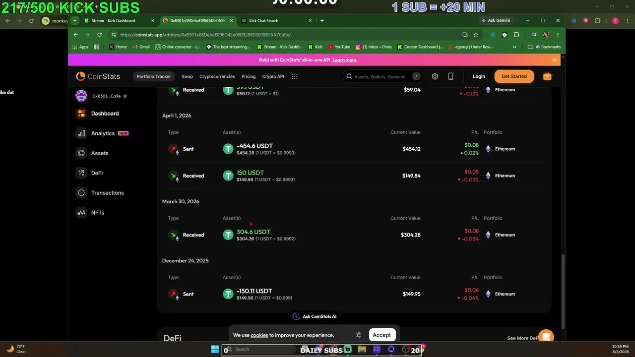Viewport: 635px width, 357px height.
Task: Open File Explorer from the taskbar
Action: (362, 350)
